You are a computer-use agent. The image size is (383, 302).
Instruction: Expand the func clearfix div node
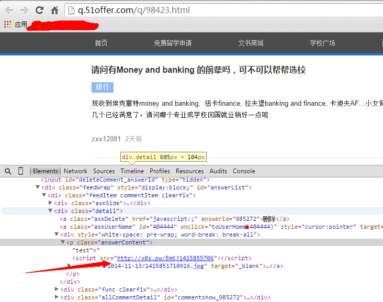pyautogui.click(x=57, y=289)
